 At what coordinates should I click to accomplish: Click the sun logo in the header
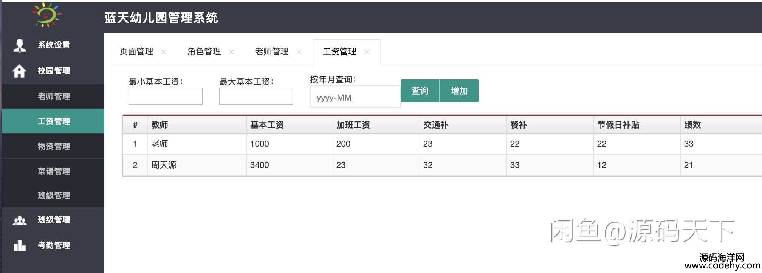tap(46, 15)
